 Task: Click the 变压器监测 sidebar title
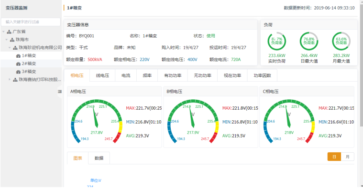click(x=16, y=8)
